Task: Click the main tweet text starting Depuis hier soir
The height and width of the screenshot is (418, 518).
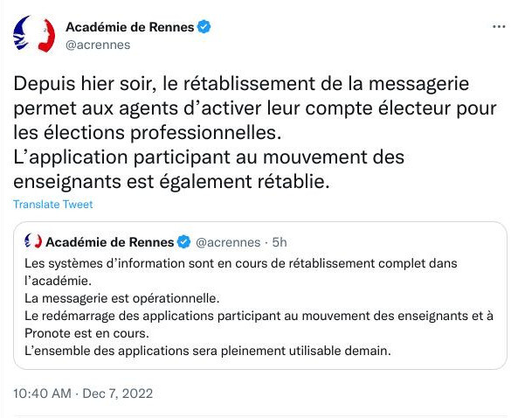Action: tap(255, 132)
